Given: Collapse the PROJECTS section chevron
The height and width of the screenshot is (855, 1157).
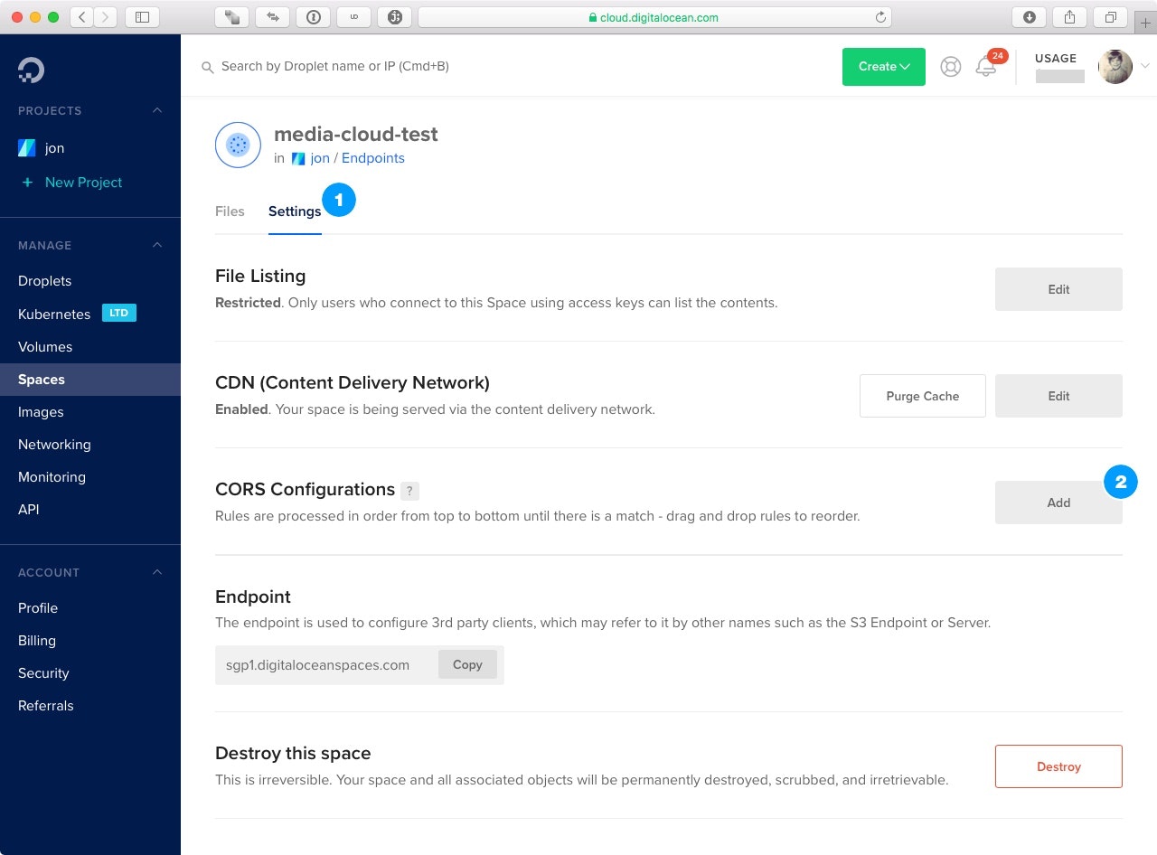Looking at the screenshot, I should [157, 110].
